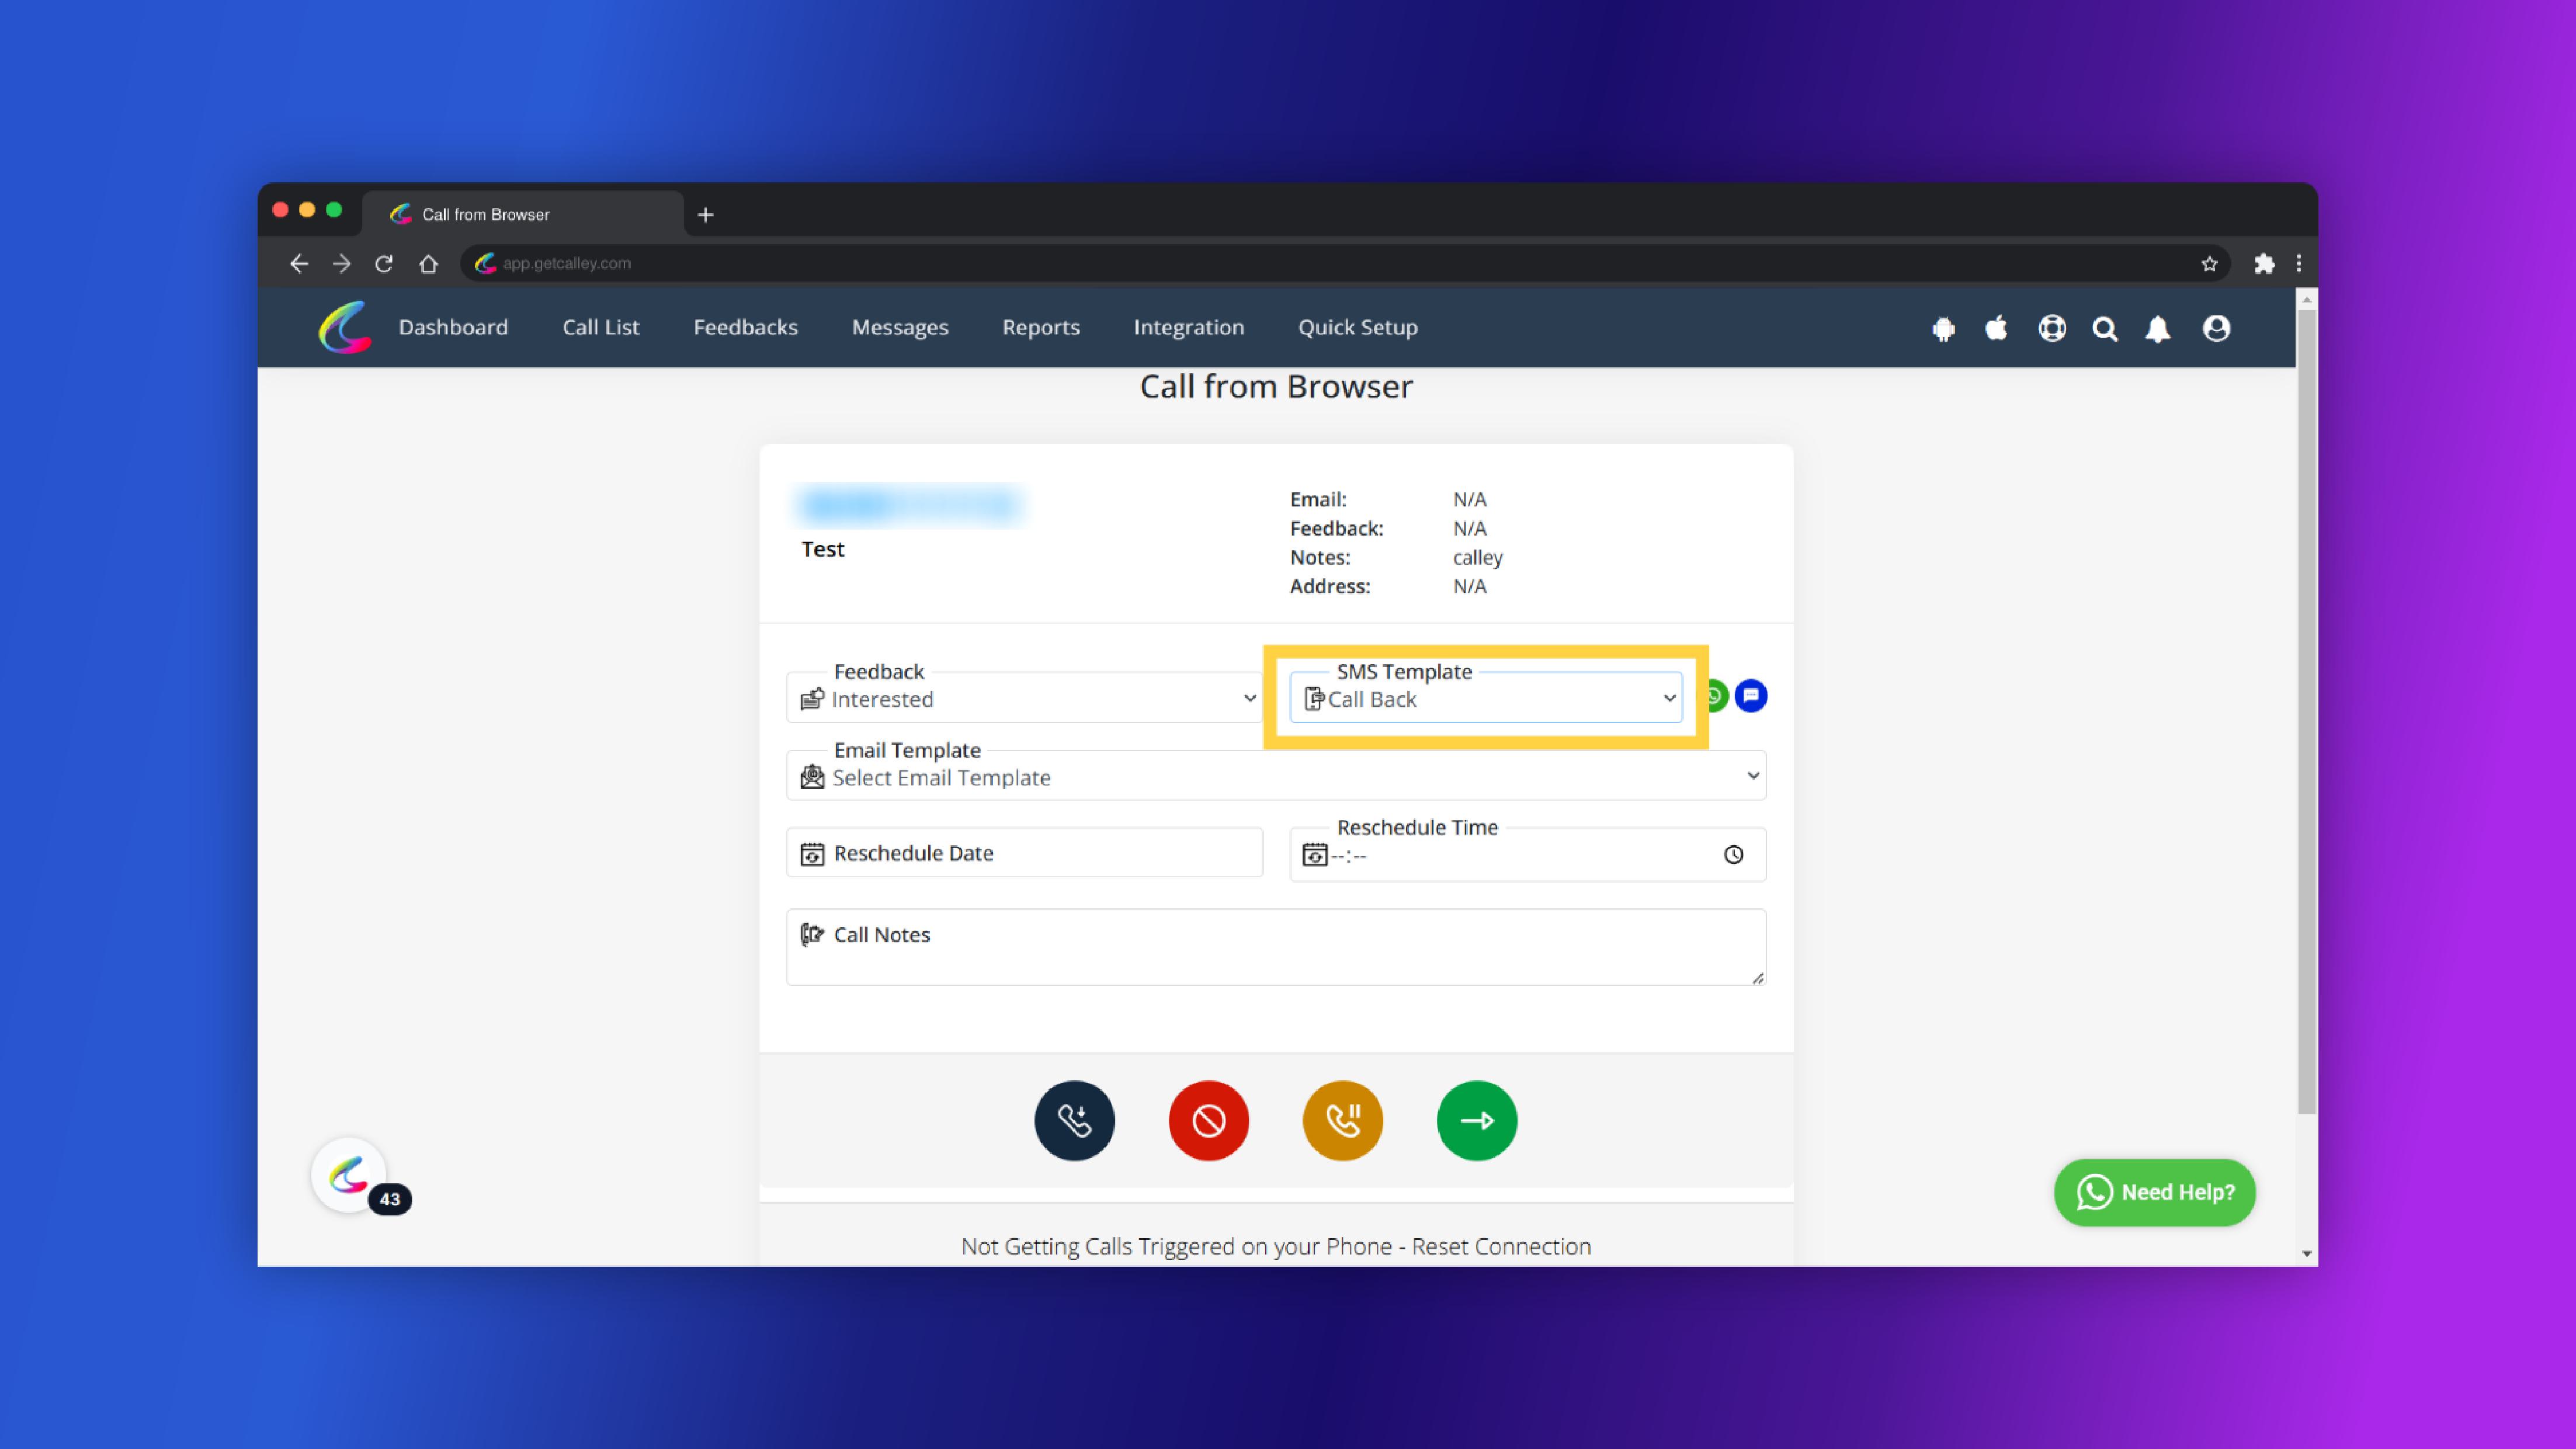Open the Call List menu

pos(600,327)
